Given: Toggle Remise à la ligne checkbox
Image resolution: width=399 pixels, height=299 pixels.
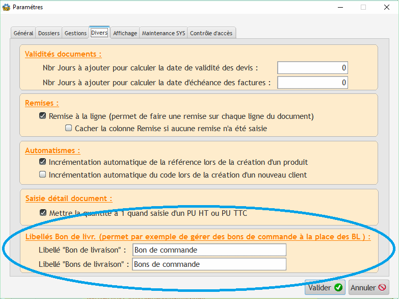Looking at the screenshot, I should pos(43,116).
